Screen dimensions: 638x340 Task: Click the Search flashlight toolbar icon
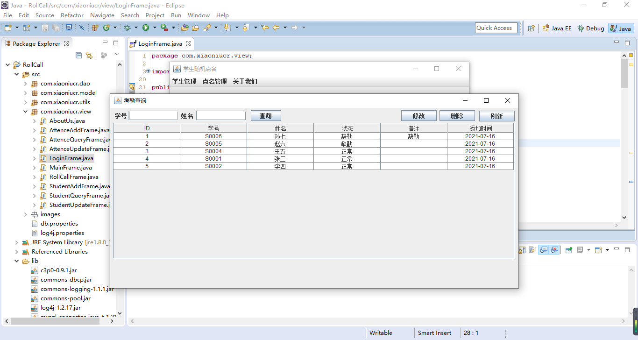[207, 28]
